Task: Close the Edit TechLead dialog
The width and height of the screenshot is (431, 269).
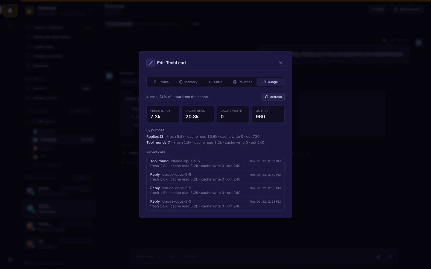Action: [x=281, y=63]
